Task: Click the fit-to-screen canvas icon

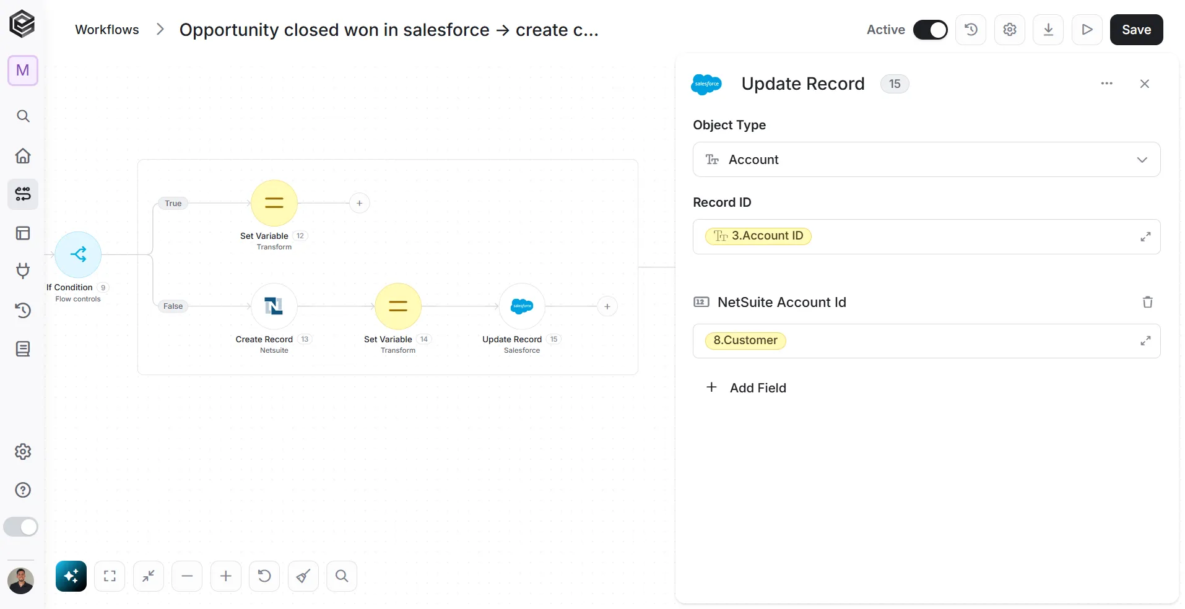Action: coord(110,576)
